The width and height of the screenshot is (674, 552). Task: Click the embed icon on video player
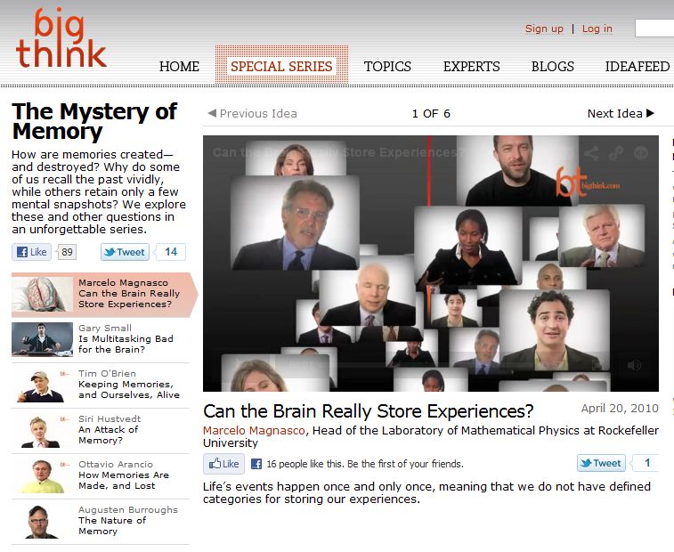click(x=641, y=153)
